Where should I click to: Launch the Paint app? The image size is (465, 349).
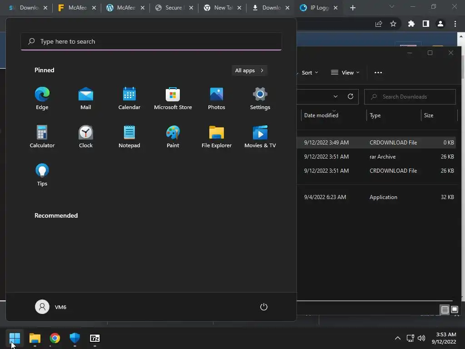point(173,136)
